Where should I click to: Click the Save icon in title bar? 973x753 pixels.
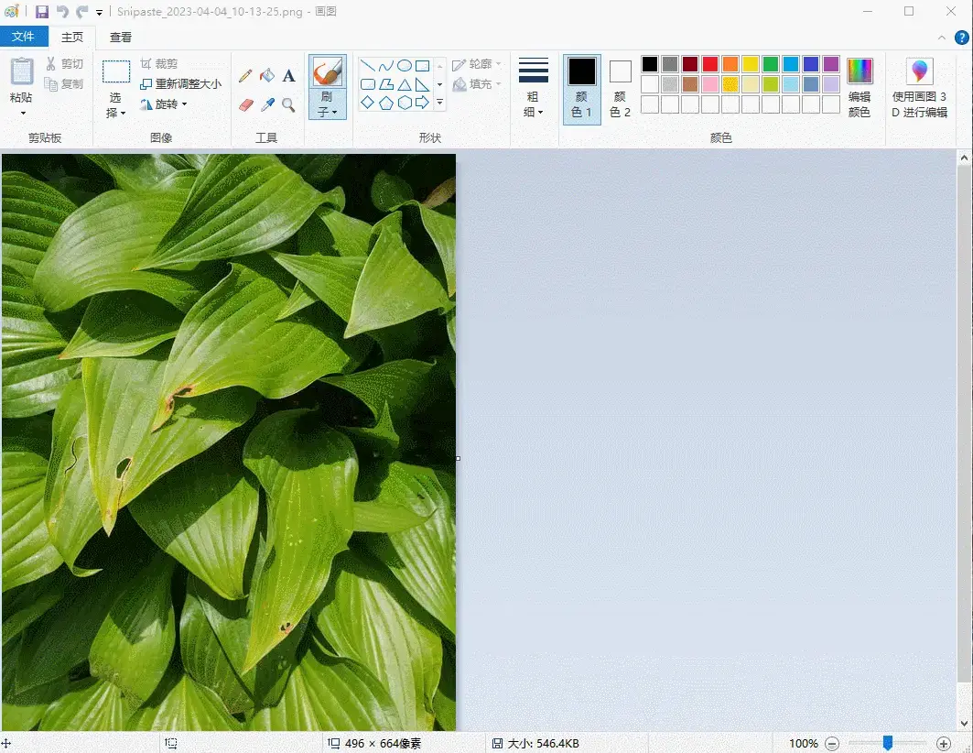[x=42, y=12]
